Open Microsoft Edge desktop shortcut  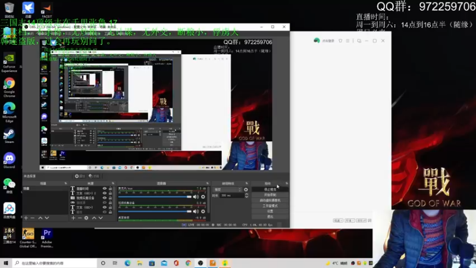point(9,112)
